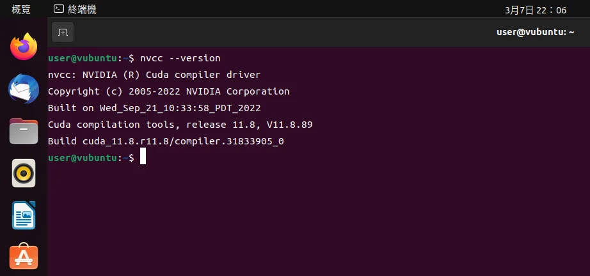
Task: Open the Files manager in dock
Action: (24, 132)
